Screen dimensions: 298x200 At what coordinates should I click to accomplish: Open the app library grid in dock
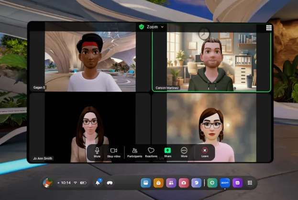click(250, 183)
